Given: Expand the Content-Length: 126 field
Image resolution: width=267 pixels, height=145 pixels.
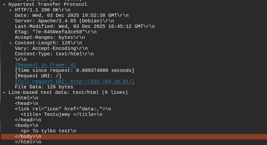Looking at the screenshot, I should pos(11,43).
